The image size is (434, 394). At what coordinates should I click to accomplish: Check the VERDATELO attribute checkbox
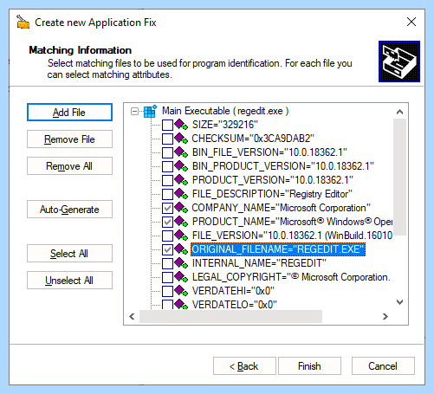(x=167, y=305)
